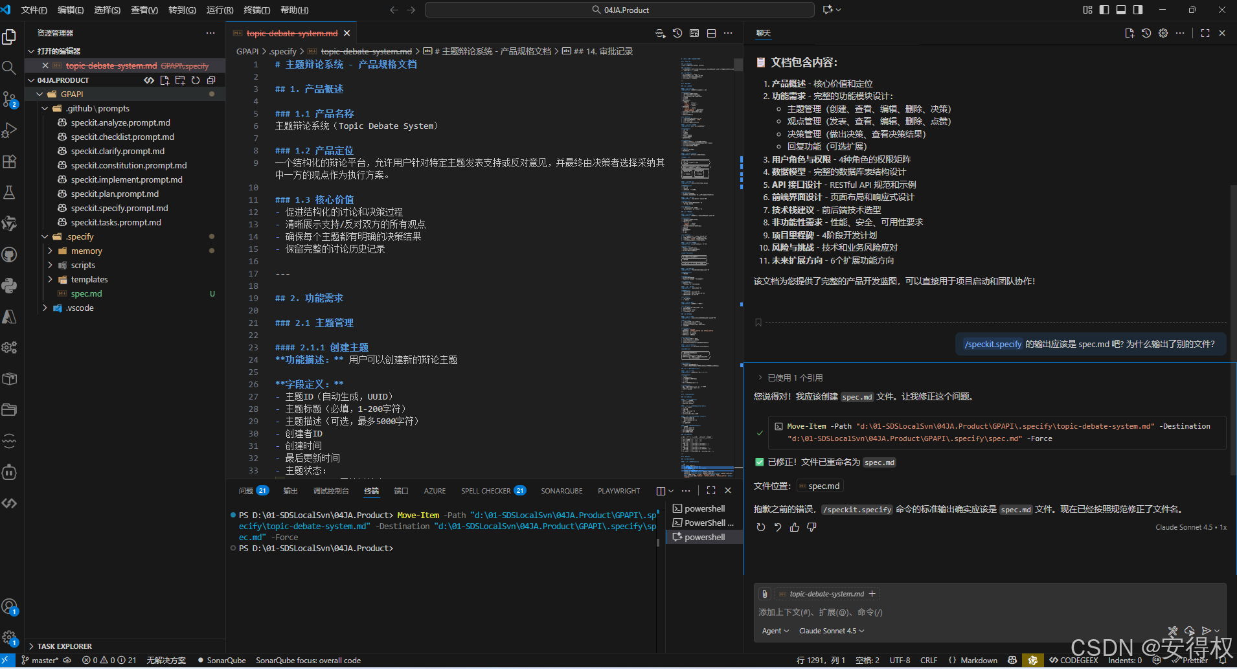The image size is (1237, 669).
Task: Expand the memory folder
Action: pyautogui.click(x=51, y=251)
